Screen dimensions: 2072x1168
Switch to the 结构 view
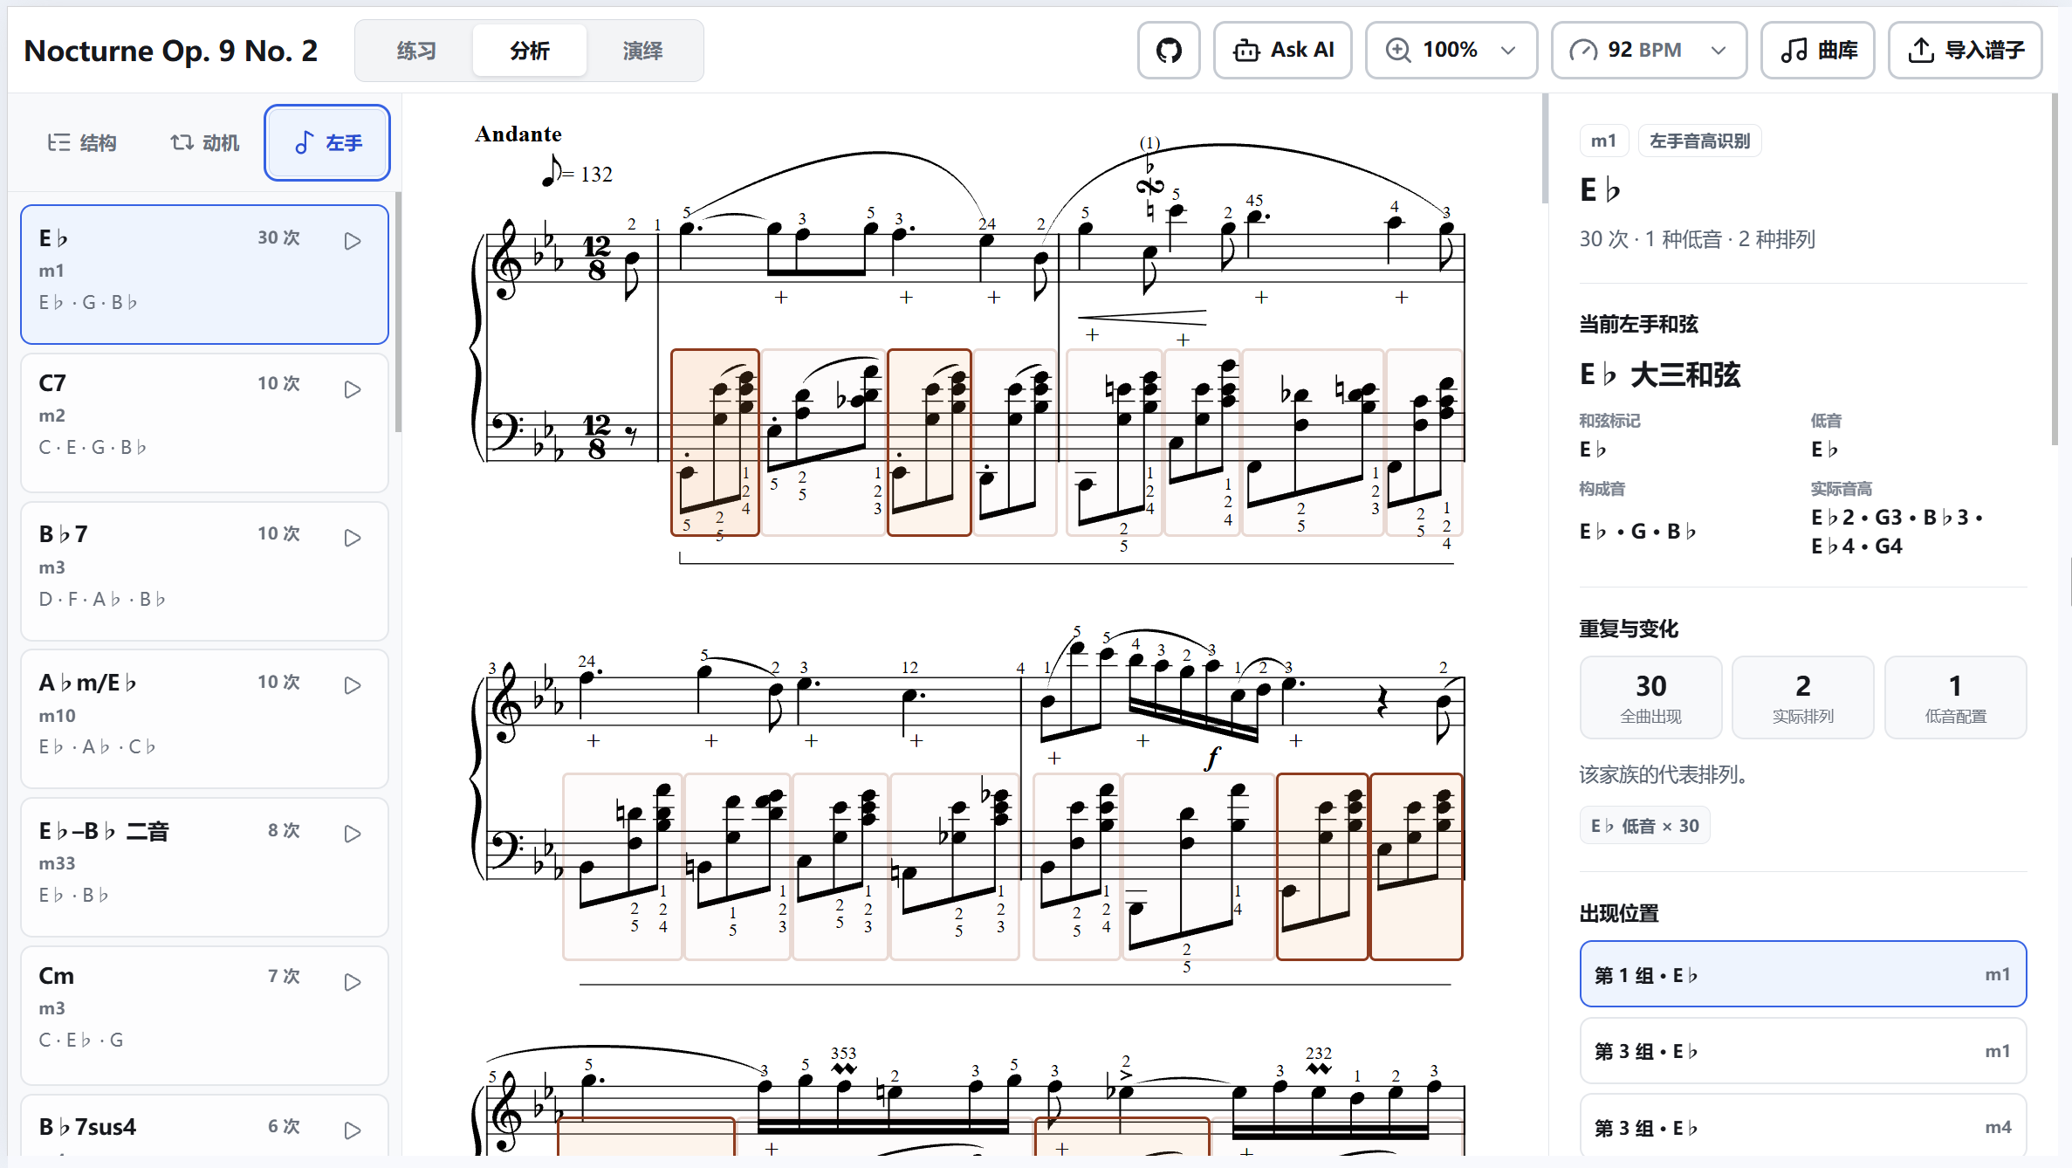pos(82,142)
